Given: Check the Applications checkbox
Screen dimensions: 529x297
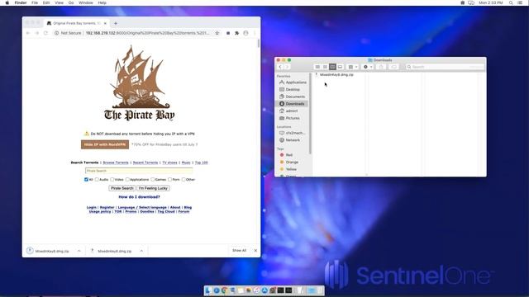Looking at the screenshot, I should click(127, 180).
